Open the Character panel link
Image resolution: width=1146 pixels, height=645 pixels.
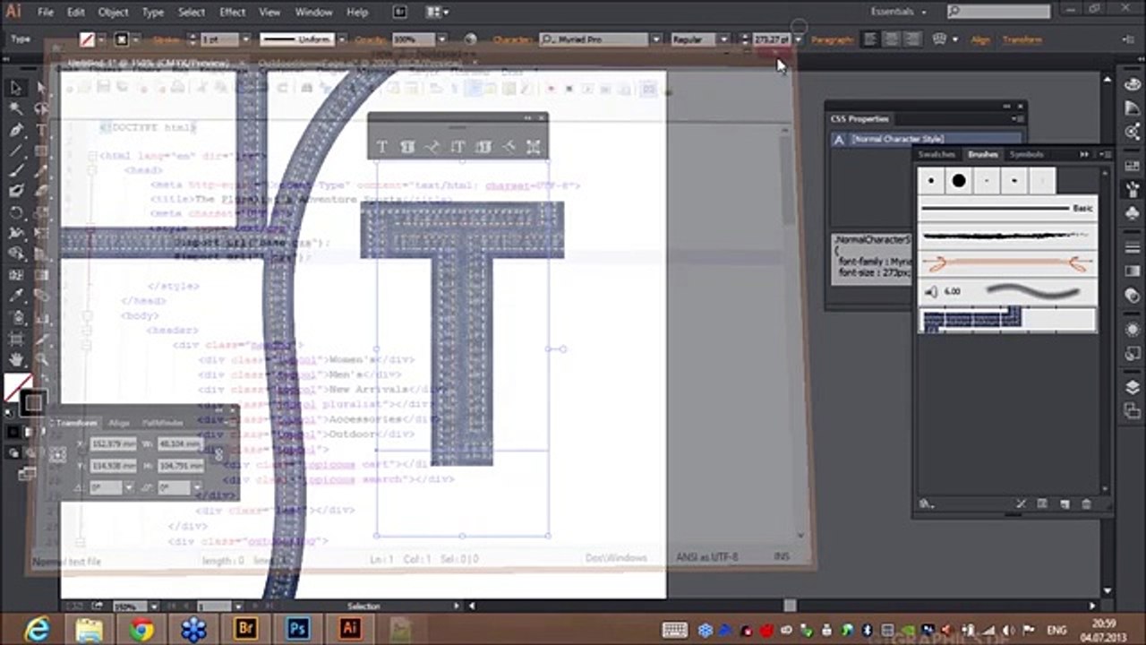512,39
